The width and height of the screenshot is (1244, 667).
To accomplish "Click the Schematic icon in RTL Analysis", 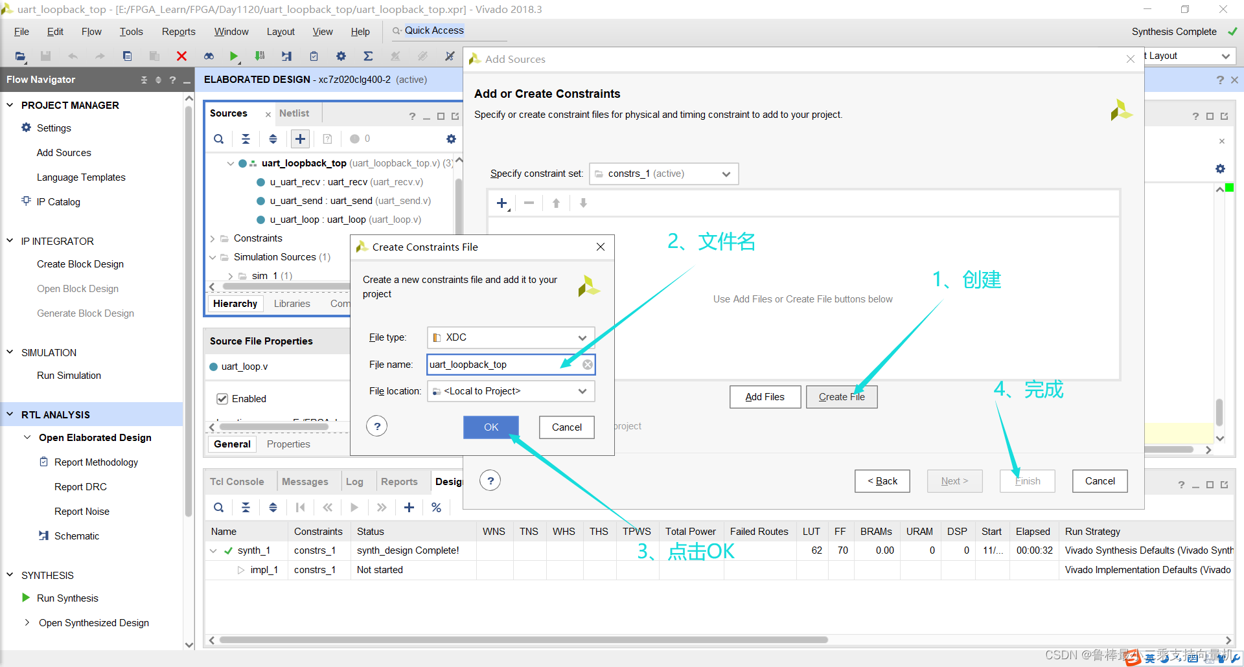I will [x=43, y=536].
